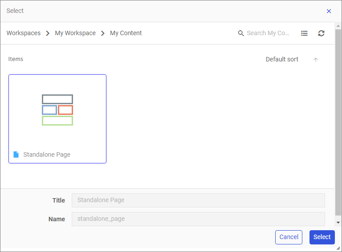Focus the Search My Content field
Image resolution: width=342 pixels, height=252 pixels.
[x=268, y=33]
